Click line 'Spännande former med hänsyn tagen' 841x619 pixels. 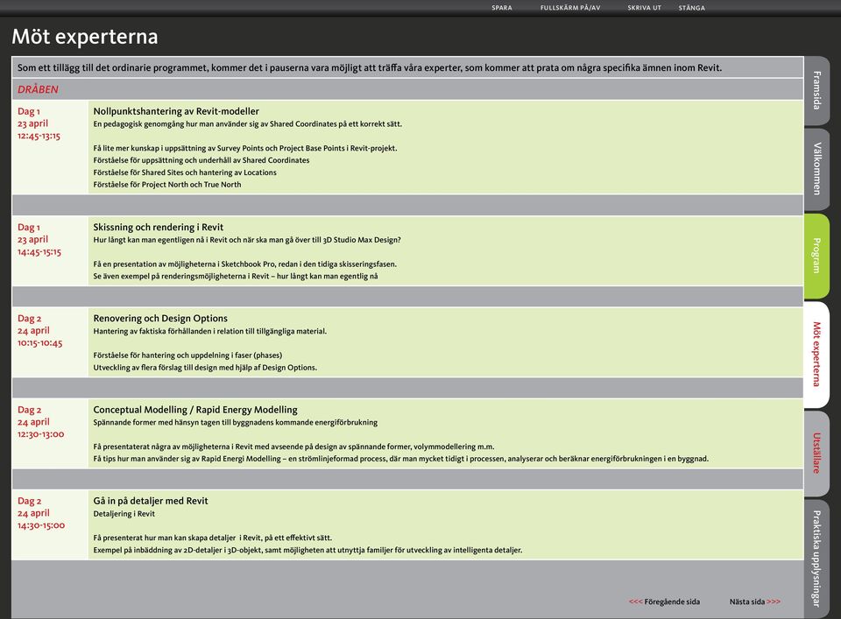236,422
